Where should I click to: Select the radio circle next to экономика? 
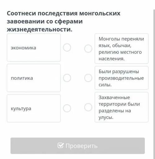point(67,48)
